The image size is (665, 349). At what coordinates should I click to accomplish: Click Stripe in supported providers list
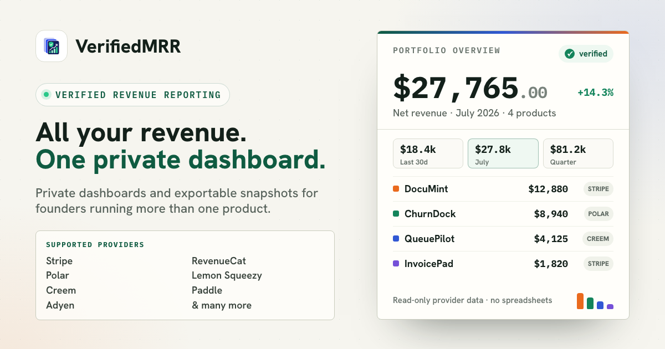59,260
